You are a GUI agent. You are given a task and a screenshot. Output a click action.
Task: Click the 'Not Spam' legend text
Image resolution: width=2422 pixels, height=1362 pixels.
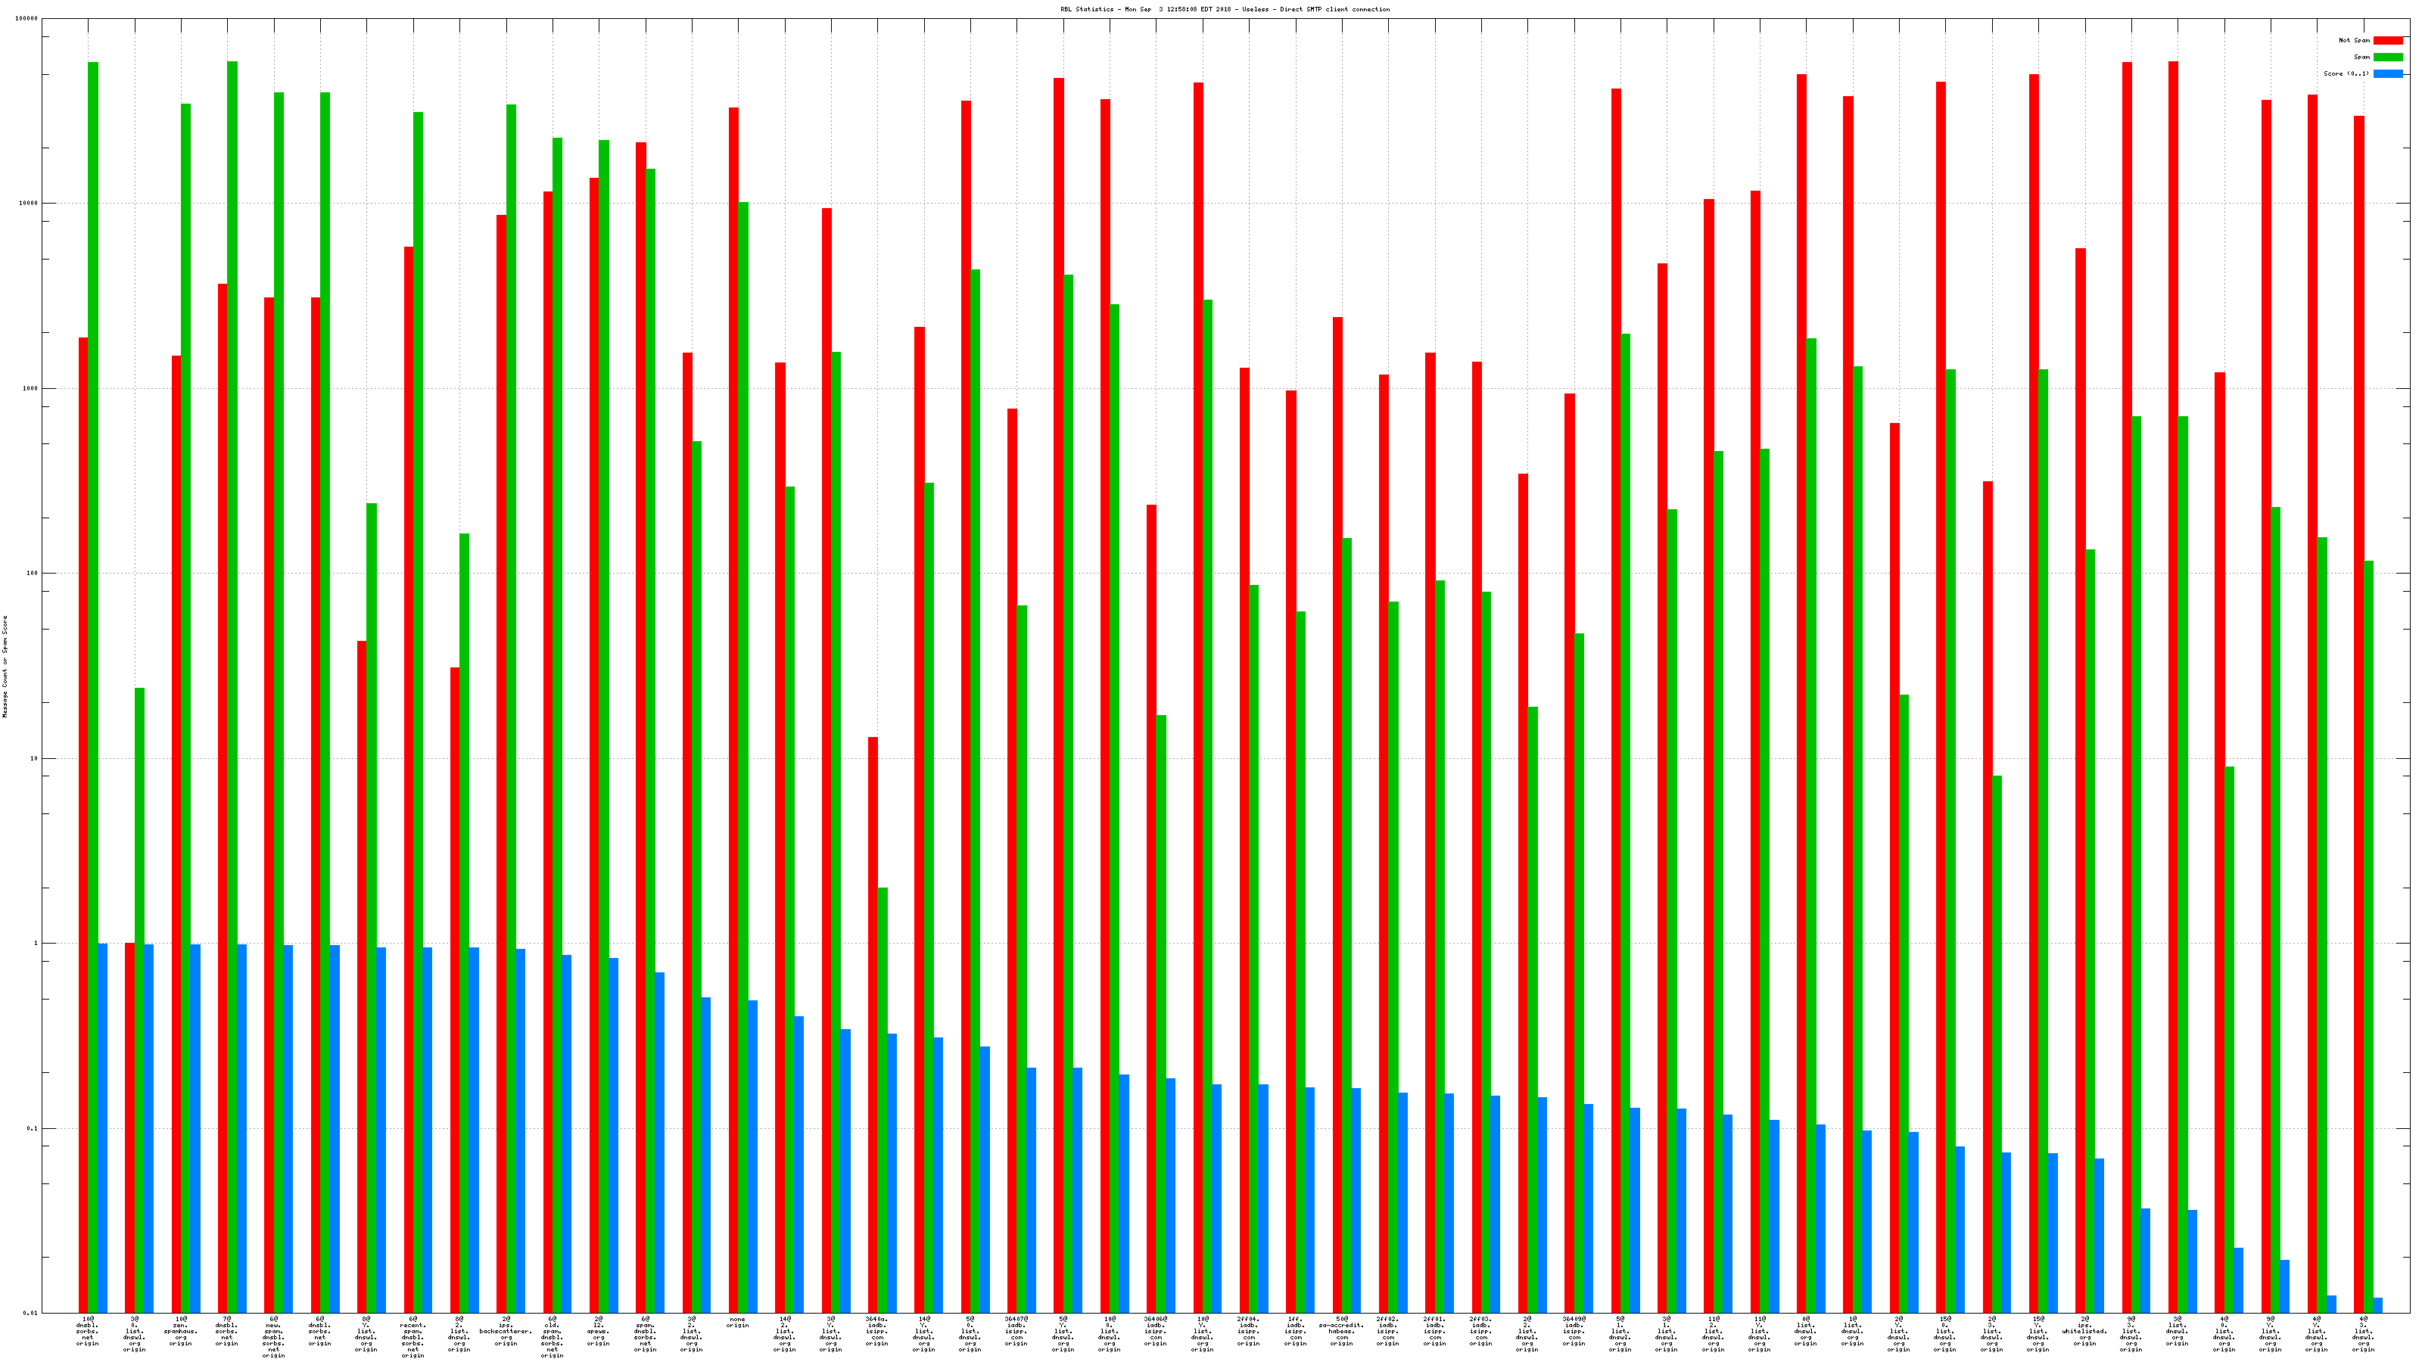point(2355,40)
